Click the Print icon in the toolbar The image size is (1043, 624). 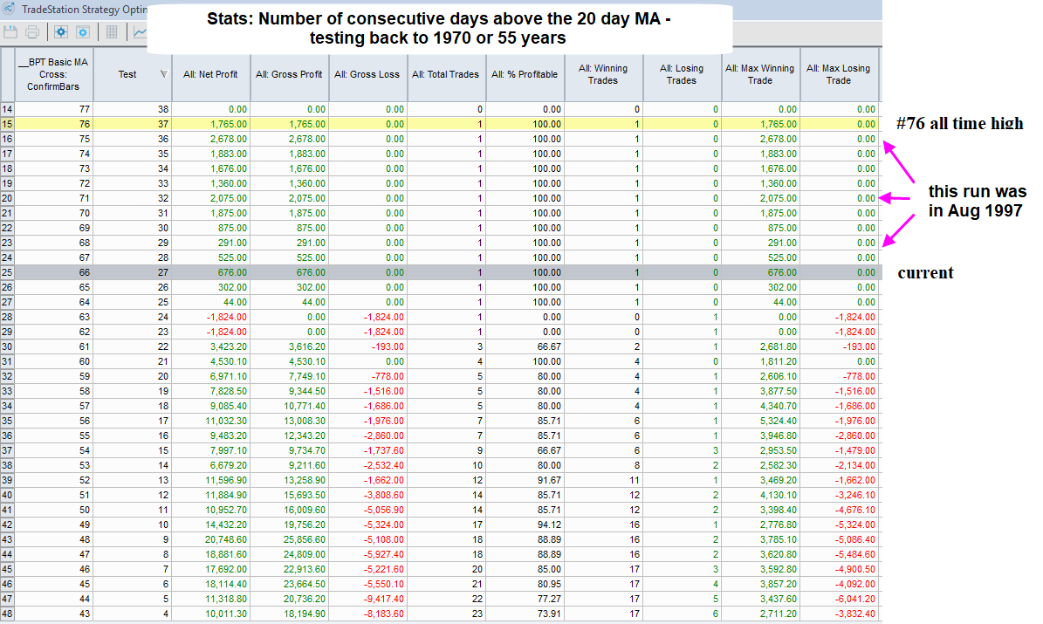(x=32, y=32)
